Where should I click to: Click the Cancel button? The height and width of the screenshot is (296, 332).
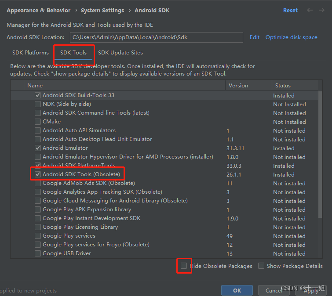[x=274, y=290]
